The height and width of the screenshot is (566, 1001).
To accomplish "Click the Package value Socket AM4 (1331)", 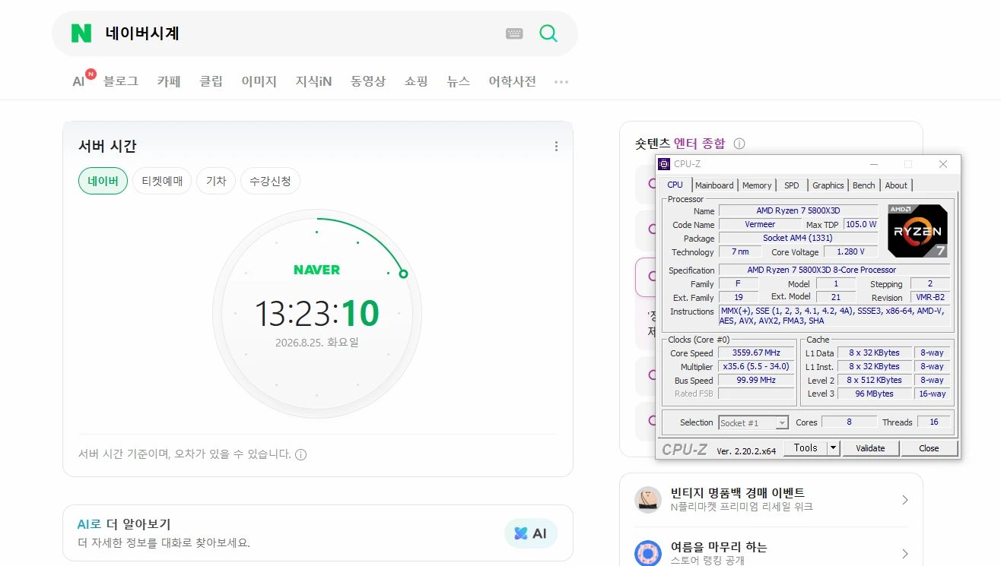I will [799, 238].
